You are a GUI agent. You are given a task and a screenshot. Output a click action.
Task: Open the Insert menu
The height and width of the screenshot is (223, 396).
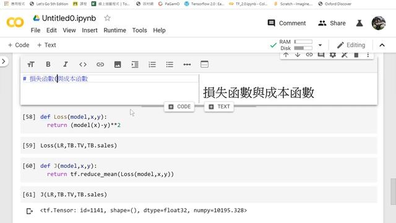point(90,30)
